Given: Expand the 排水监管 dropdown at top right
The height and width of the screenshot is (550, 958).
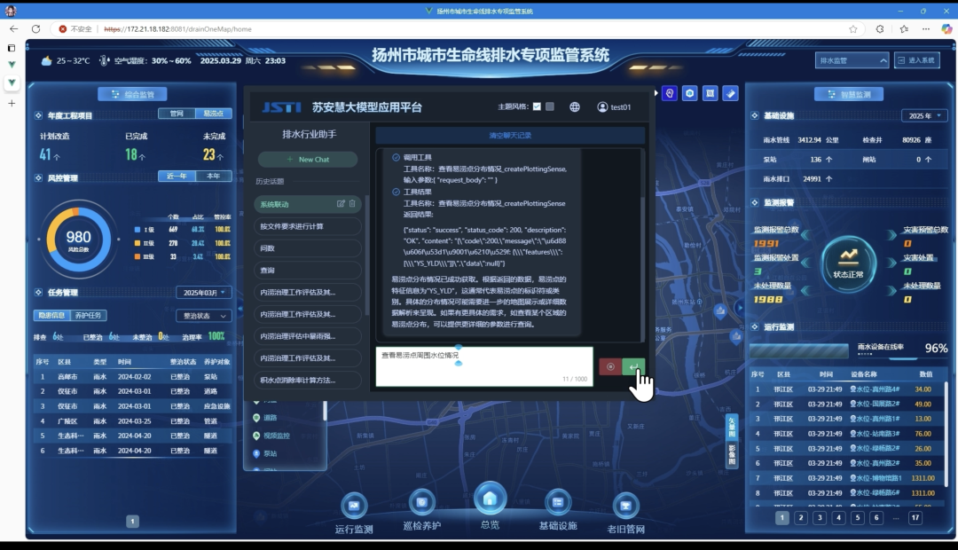Looking at the screenshot, I should 852,60.
